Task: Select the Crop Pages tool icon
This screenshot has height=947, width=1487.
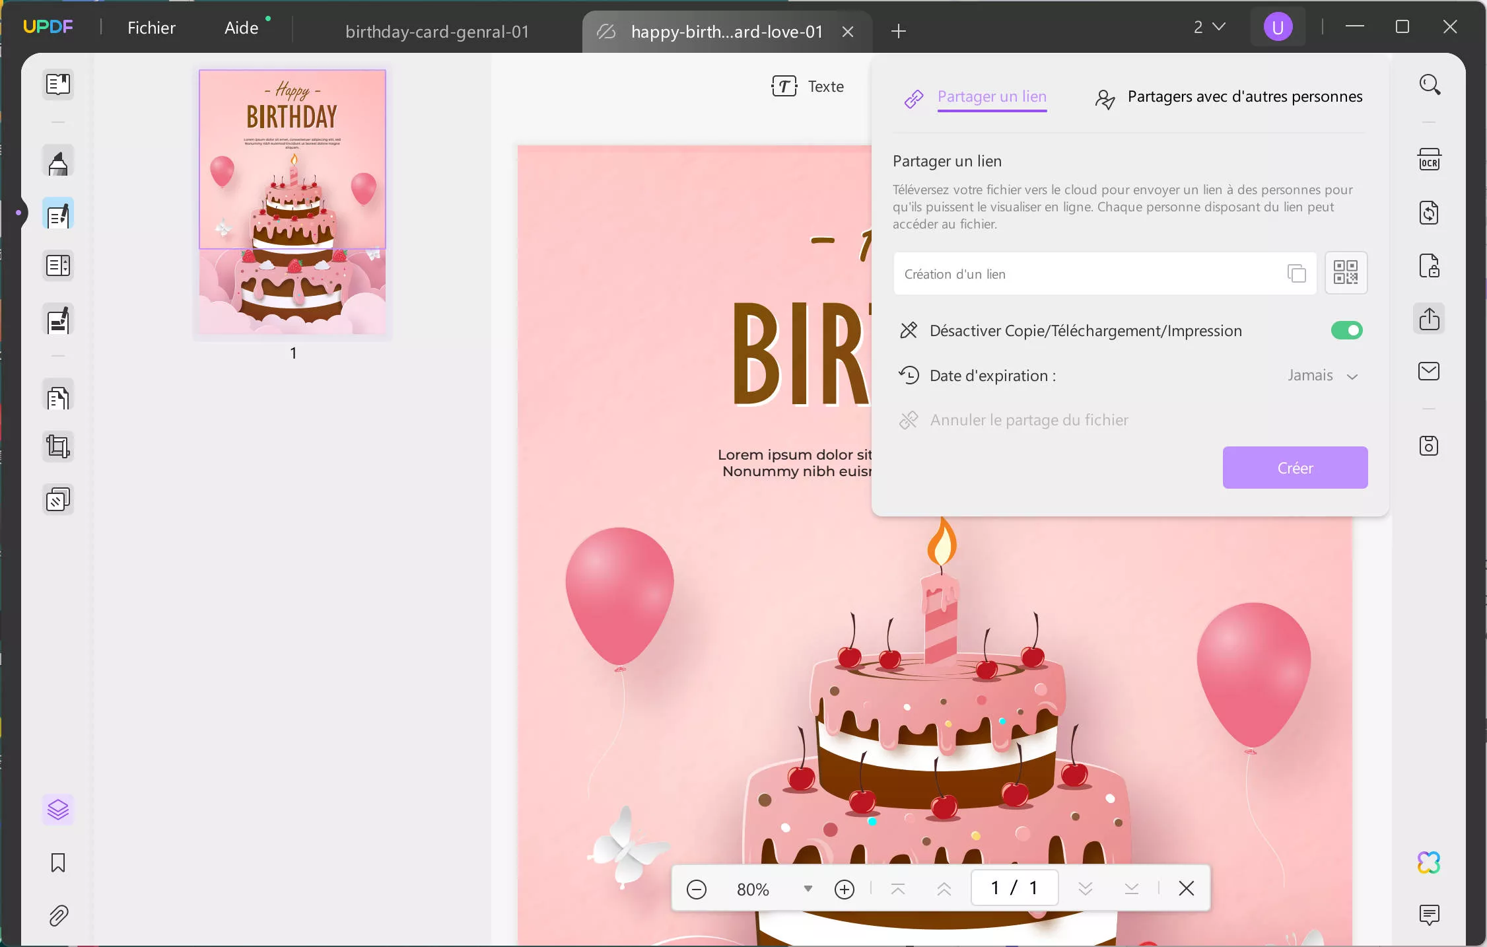Action: pos(58,447)
